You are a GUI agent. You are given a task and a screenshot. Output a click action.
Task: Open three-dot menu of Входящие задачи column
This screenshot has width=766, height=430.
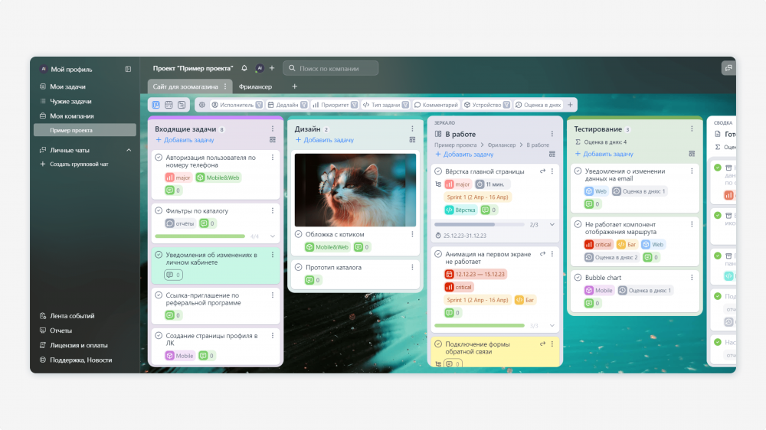tap(273, 129)
